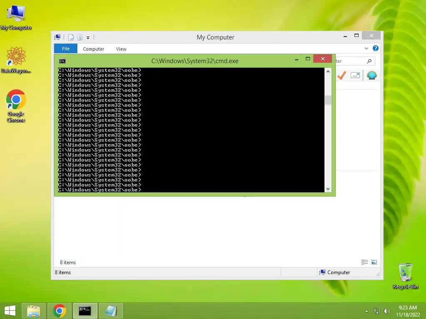Click the cmd vertical scrollbar thumb
Screen dimensions: 426x319
point(328,100)
